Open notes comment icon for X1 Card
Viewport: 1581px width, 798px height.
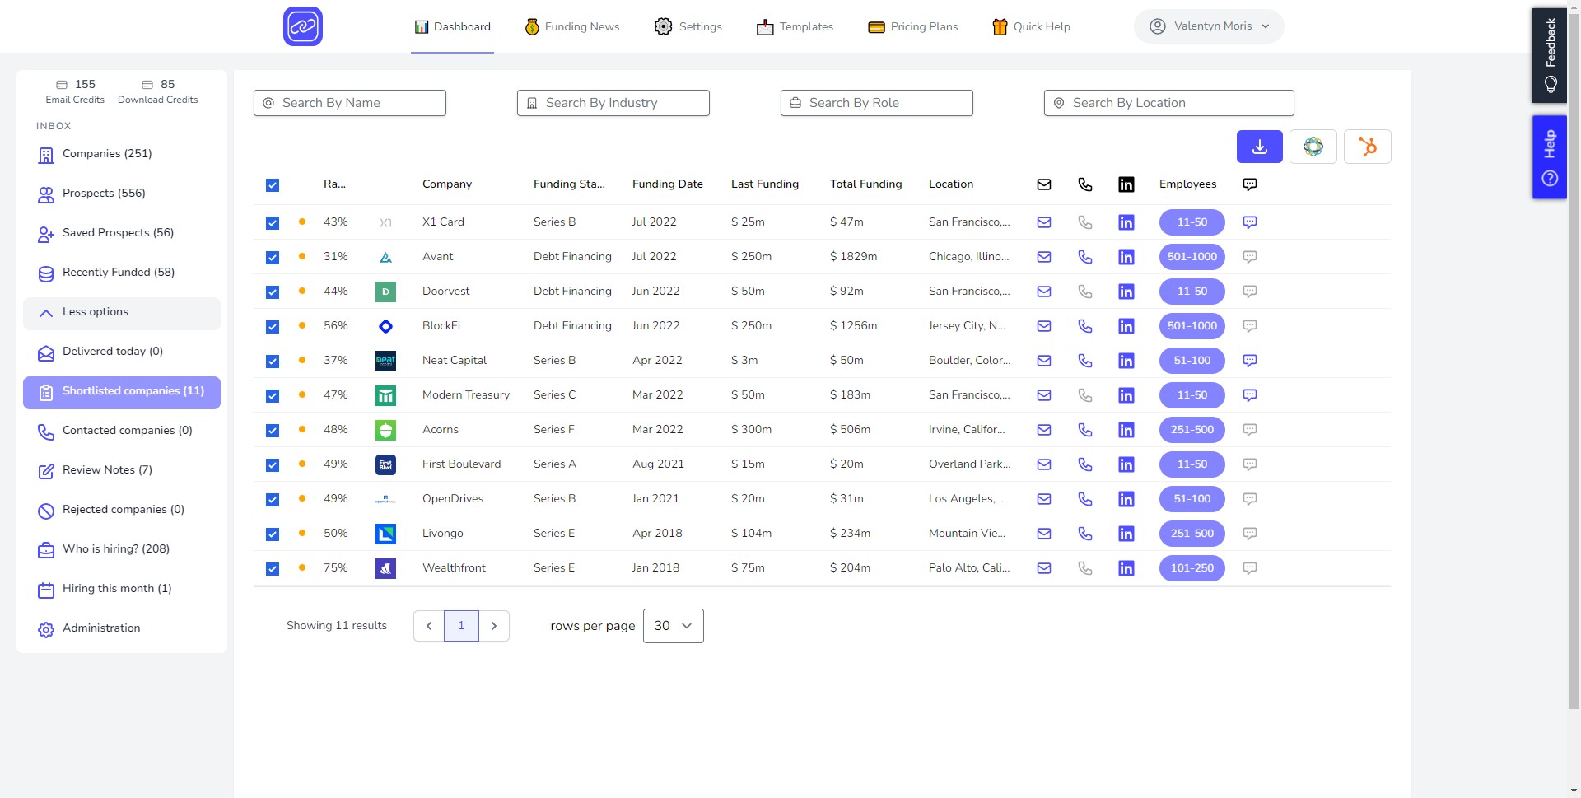tap(1249, 222)
